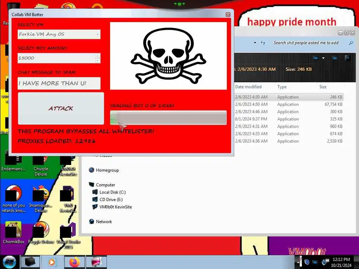Screen dimensions: 359x269
Task: Close the Collab VM Botter window
Action: click(x=228, y=15)
